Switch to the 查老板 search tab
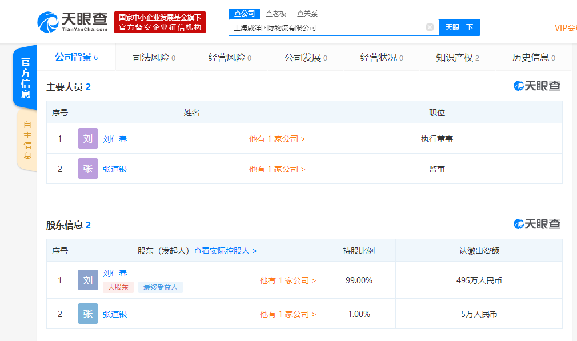The width and height of the screenshot is (577, 341). (x=276, y=14)
